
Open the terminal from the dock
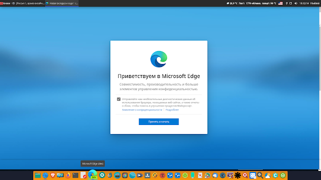pyautogui.click(x=75, y=175)
